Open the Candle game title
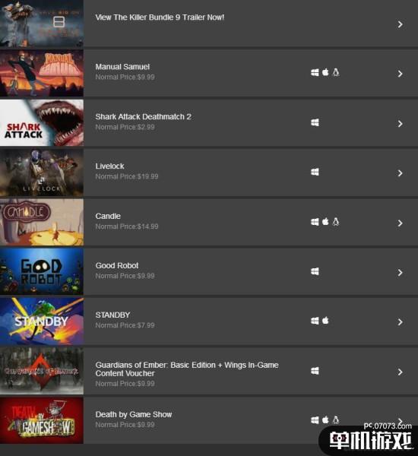The image size is (418, 456). [x=108, y=216]
